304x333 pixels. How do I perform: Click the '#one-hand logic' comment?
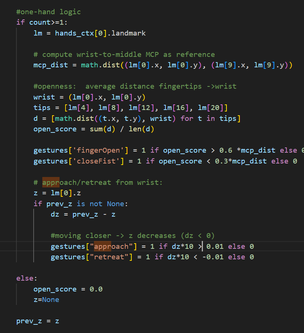[48, 12]
